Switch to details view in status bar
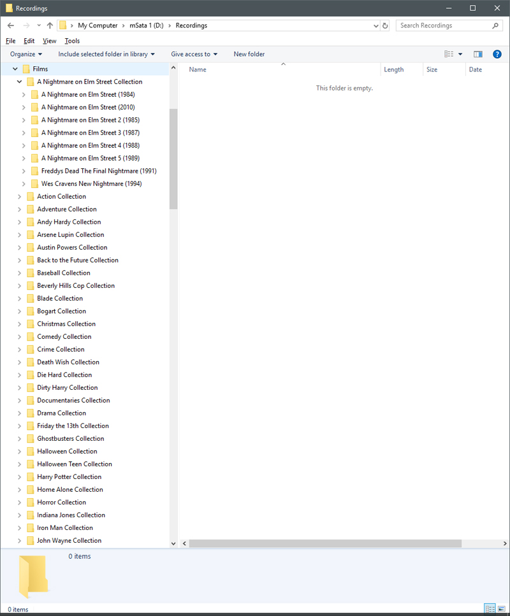The width and height of the screenshot is (510, 616). click(490, 609)
